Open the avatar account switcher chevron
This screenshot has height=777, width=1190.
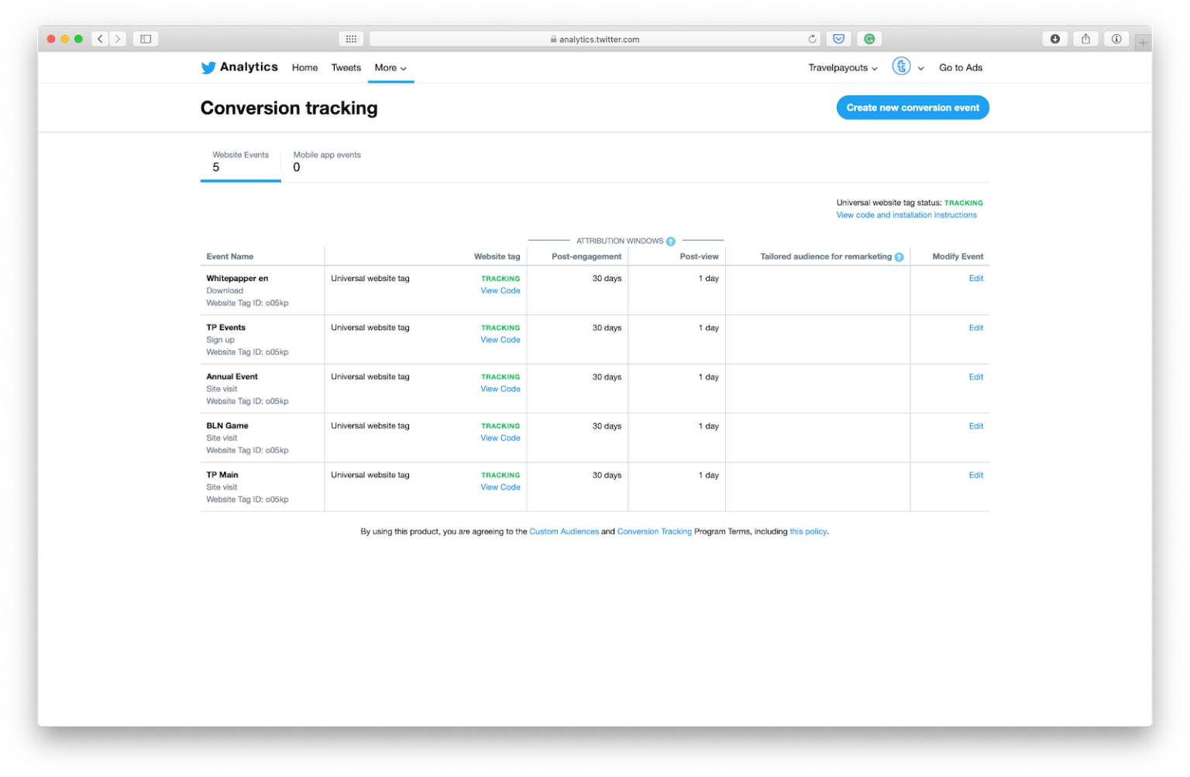click(x=921, y=68)
